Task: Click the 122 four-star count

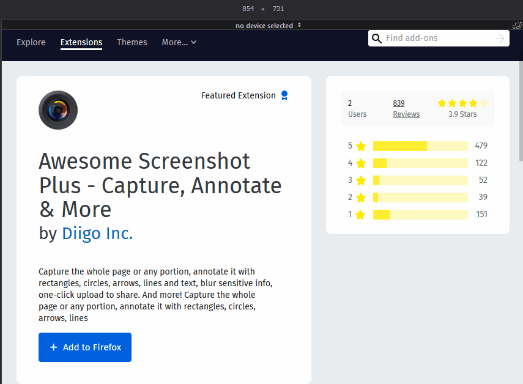Action: tap(481, 163)
